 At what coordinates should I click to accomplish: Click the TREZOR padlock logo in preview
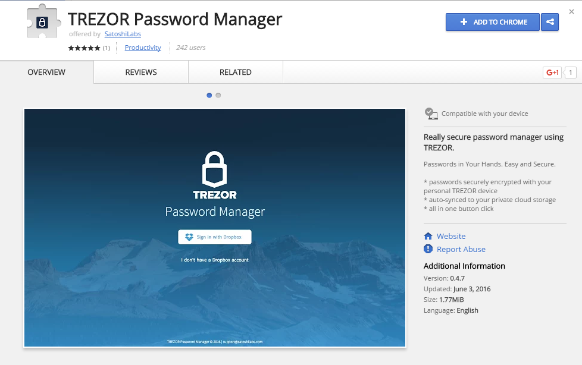coord(214,168)
